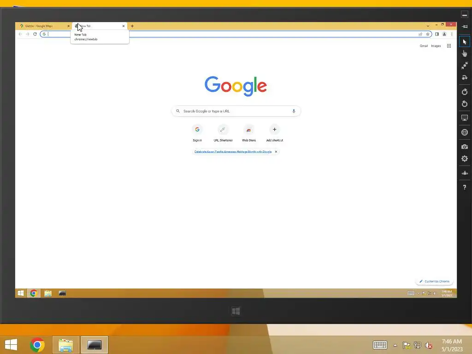Viewport: 472px width, 354px height.
Task: Select the simulator window on outer host taskbar
Action: click(x=94, y=345)
